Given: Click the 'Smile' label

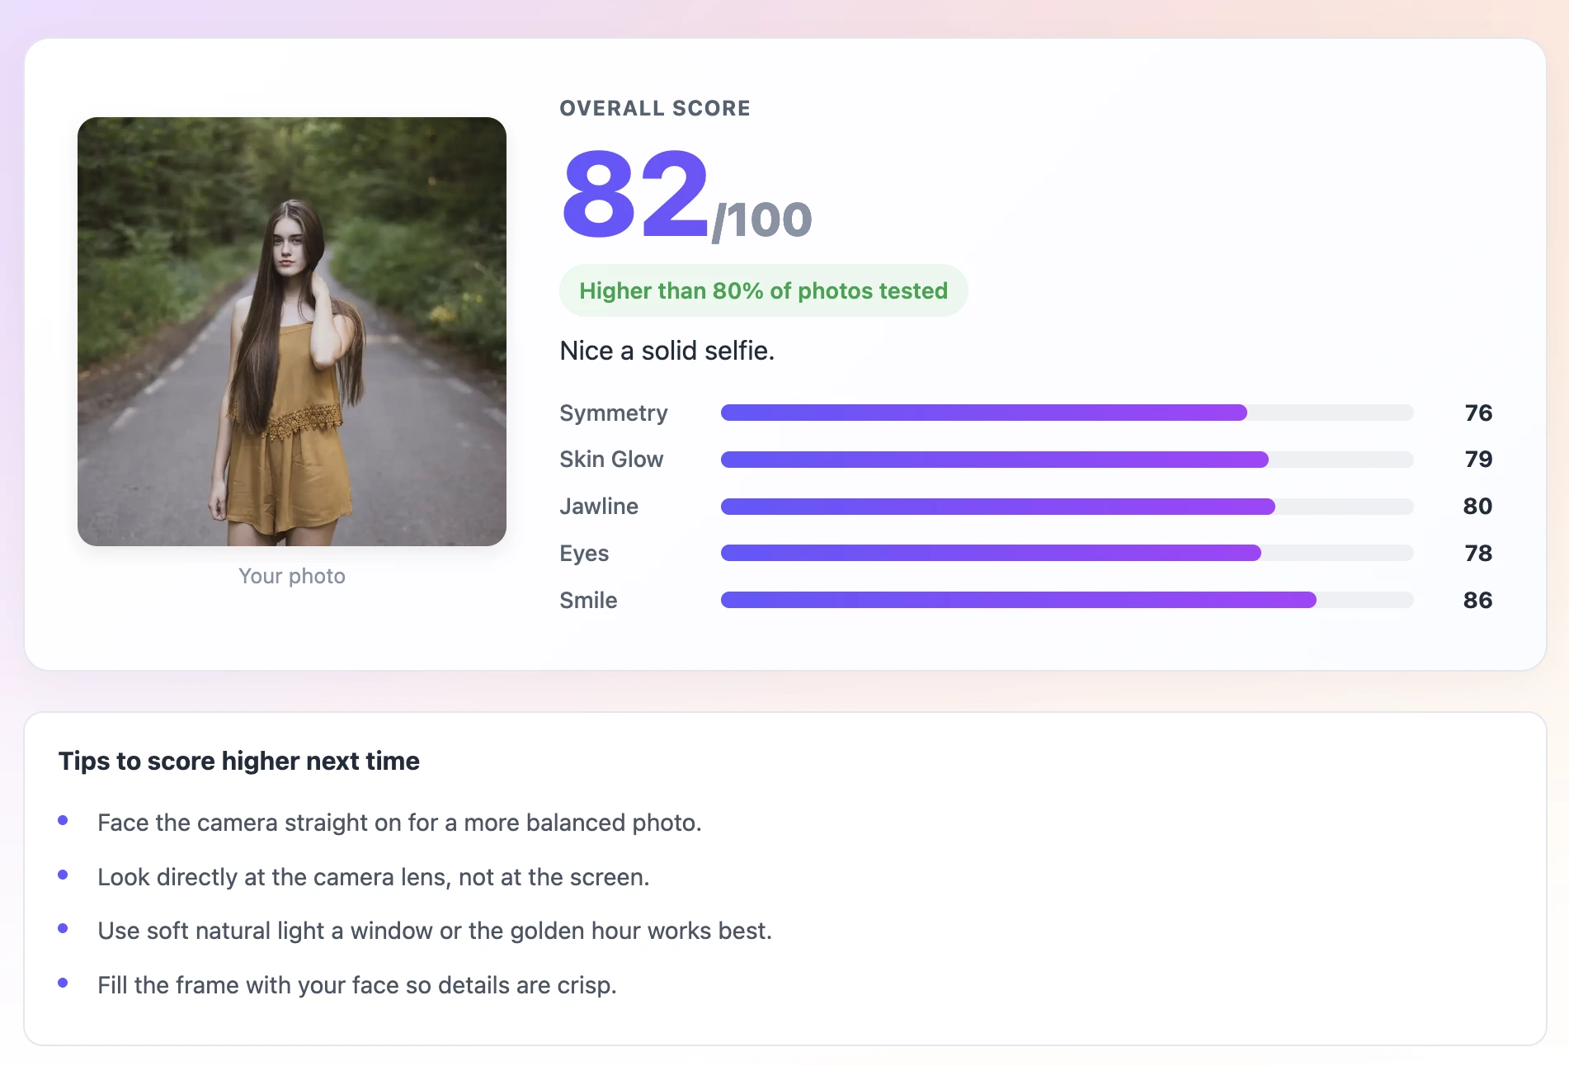Looking at the screenshot, I should coord(588,600).
